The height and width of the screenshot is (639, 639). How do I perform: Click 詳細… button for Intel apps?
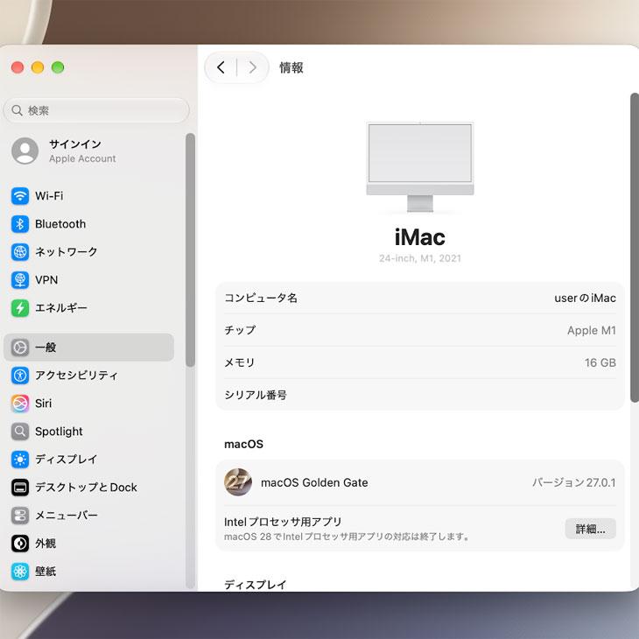pyautogui.click(x=590, y=529)
